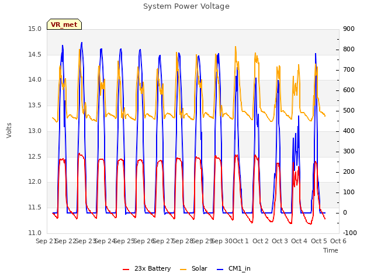Toggle the 23x Battery legend entry
The height and width of the screenshot is (280, 374).
pyautogui.click(x=147, y=268)
